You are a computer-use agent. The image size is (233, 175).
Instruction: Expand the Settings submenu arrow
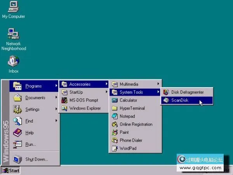click(x=56, y=110)
